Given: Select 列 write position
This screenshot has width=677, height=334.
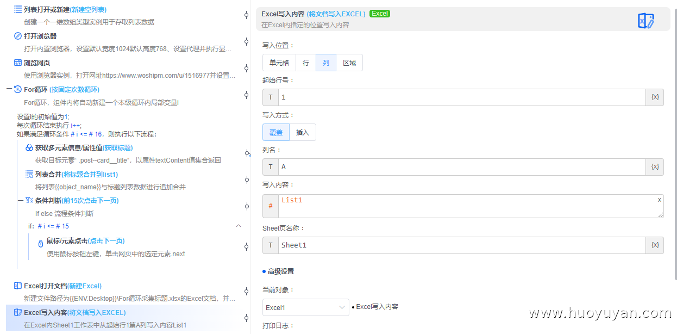Looking at the screenshot, I should point(326,63).
